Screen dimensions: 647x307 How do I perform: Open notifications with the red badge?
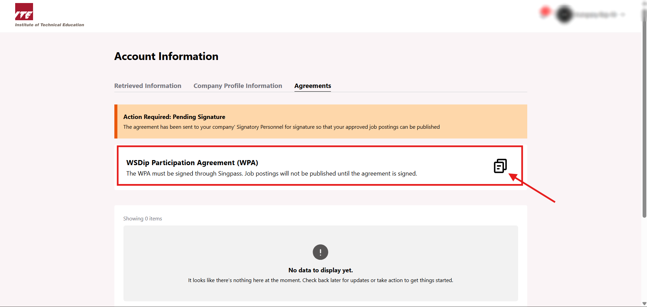(x=545, y=12)
